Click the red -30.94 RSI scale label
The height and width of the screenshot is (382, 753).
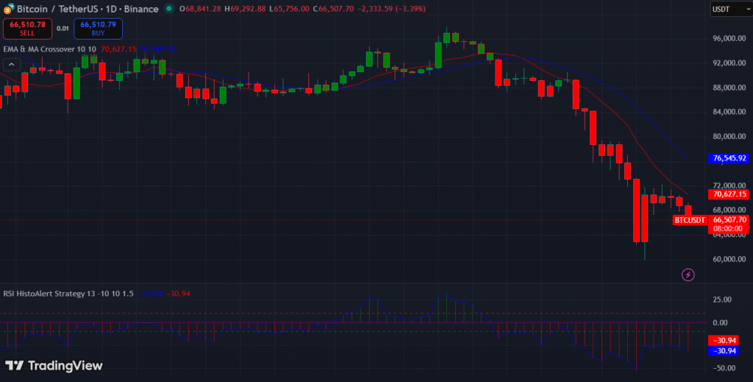[x=729, y=340]
